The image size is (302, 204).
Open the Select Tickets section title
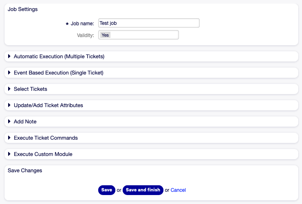(31, 89)
